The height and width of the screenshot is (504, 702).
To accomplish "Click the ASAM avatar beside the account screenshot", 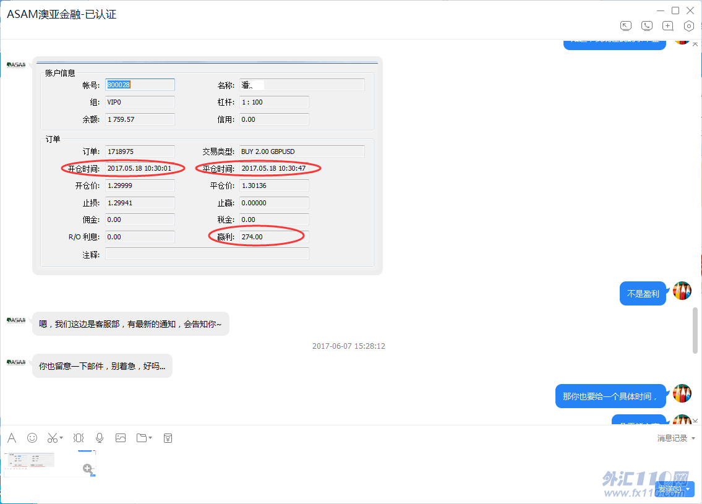I will [x=16, y=65].
